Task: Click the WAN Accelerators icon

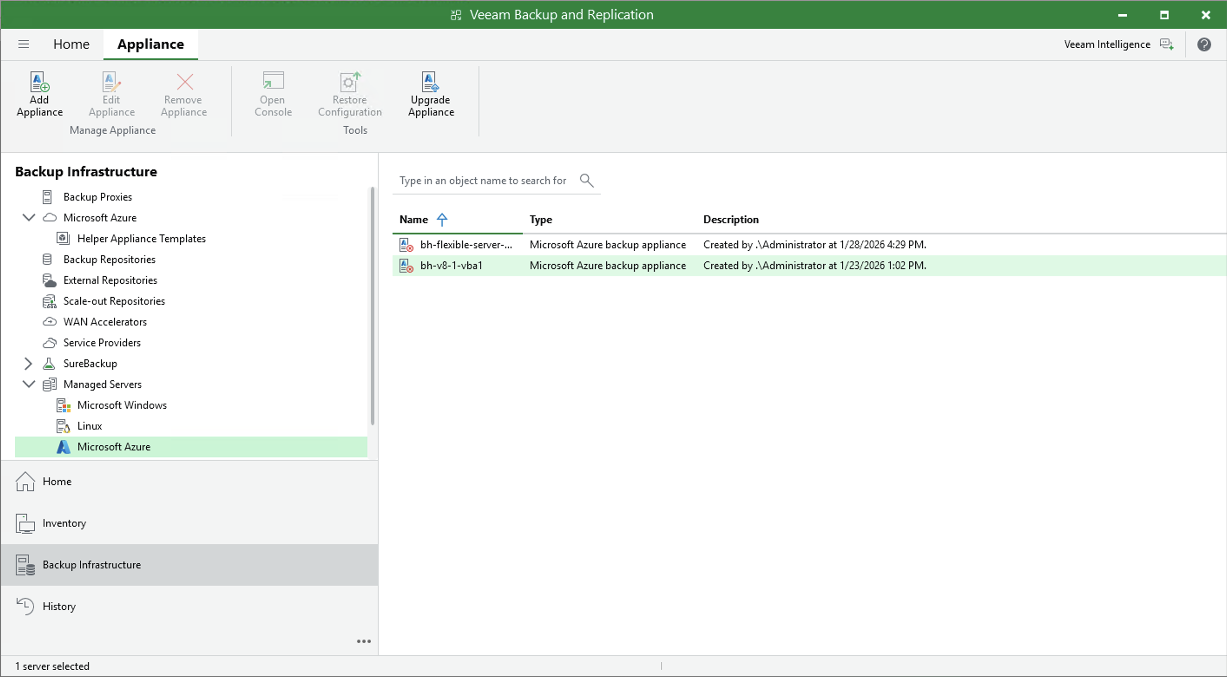Action: click(x=49, y=322)
